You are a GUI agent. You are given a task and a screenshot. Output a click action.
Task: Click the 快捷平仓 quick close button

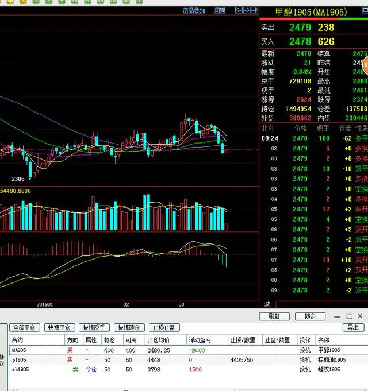point(59,327)
